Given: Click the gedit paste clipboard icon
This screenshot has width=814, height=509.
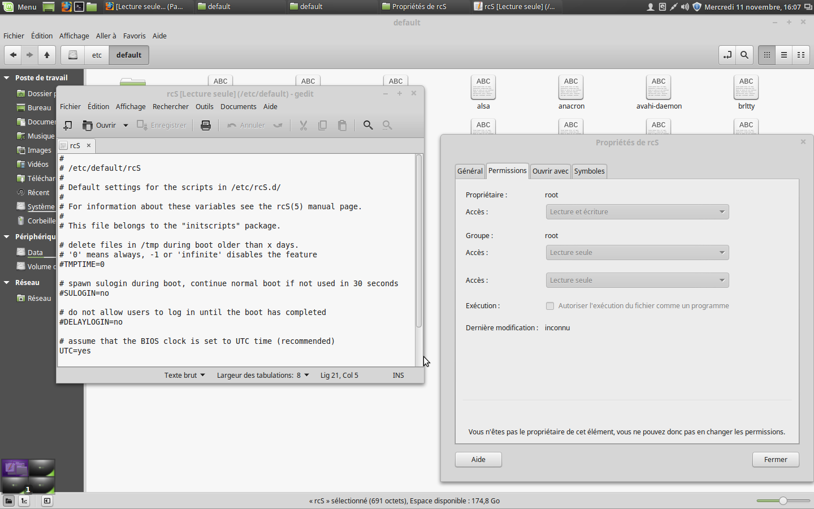Looking at the screenshot, I should [x=342, y=125].
